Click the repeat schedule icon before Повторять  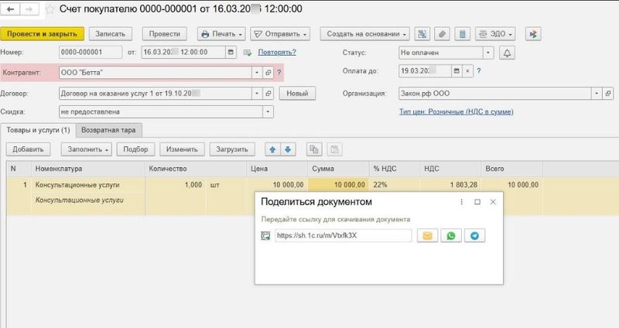pos(248,53)
